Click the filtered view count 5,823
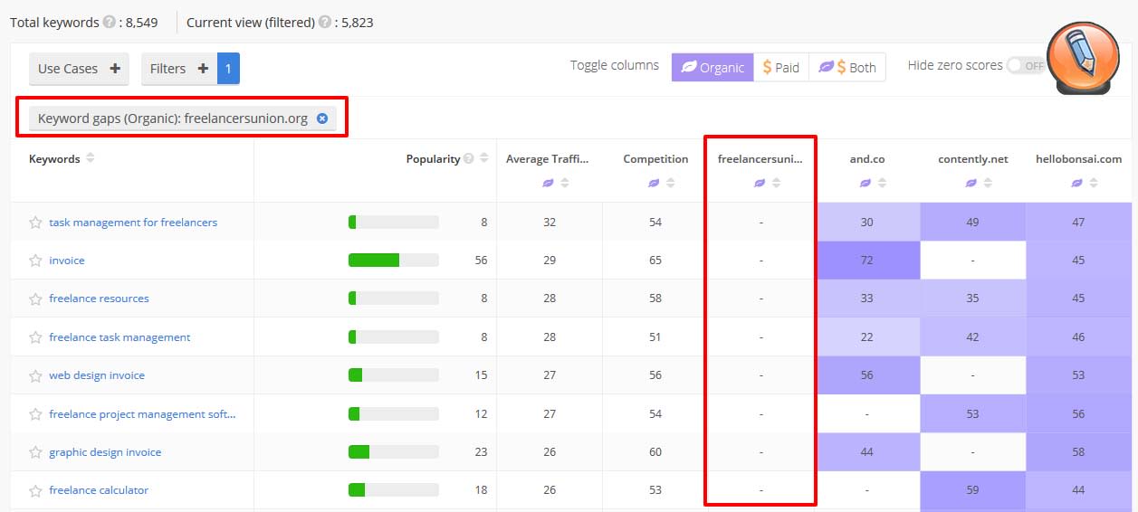 click(x=358, y=23)
